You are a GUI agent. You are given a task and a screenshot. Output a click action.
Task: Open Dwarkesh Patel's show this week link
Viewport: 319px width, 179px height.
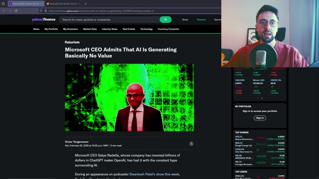tap(154, 174)
